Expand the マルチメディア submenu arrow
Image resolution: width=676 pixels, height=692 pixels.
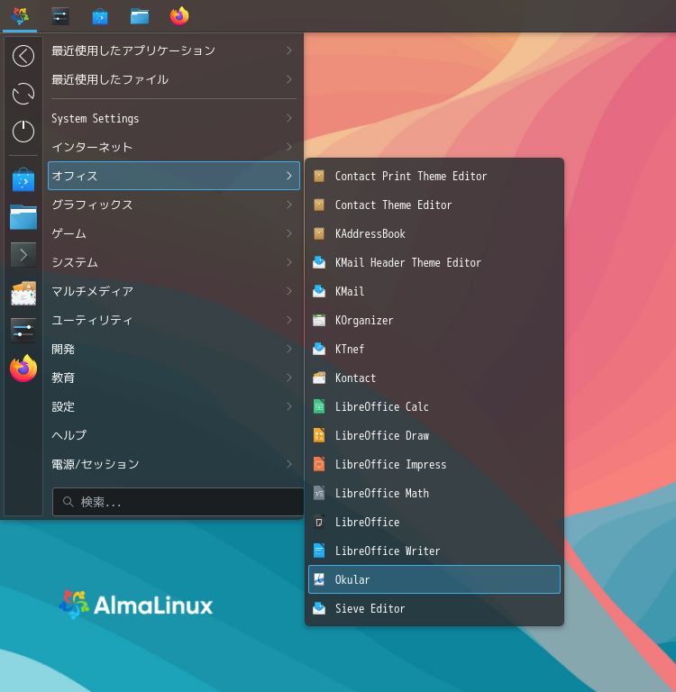click(x=289, y=291)
